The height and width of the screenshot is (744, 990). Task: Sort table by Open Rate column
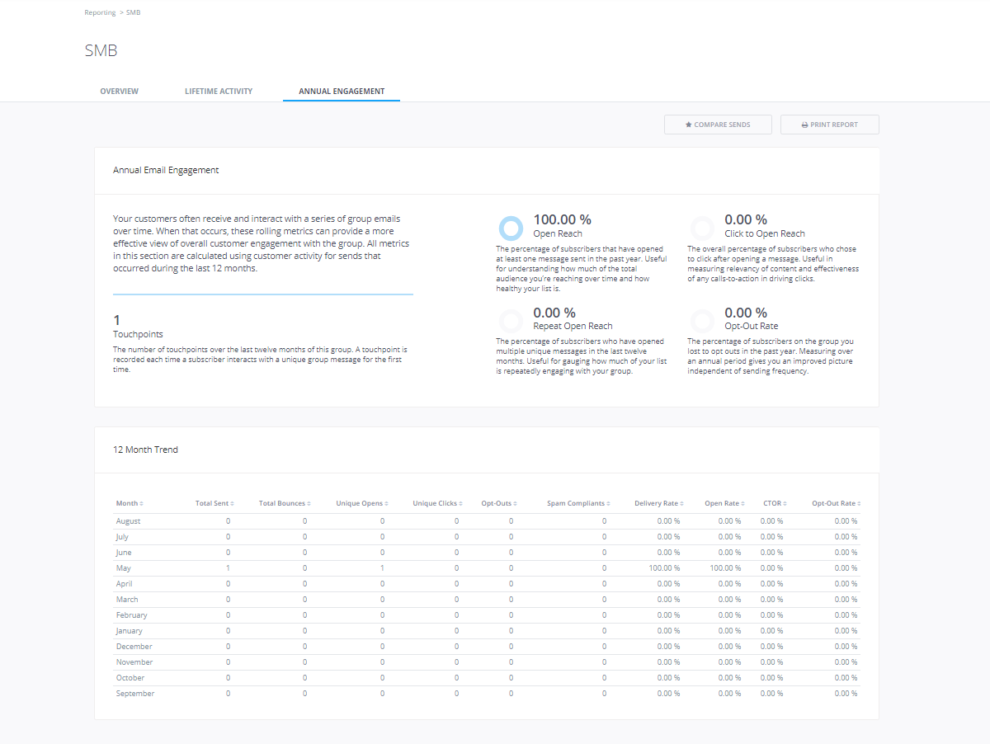click(x=725, y=503)
